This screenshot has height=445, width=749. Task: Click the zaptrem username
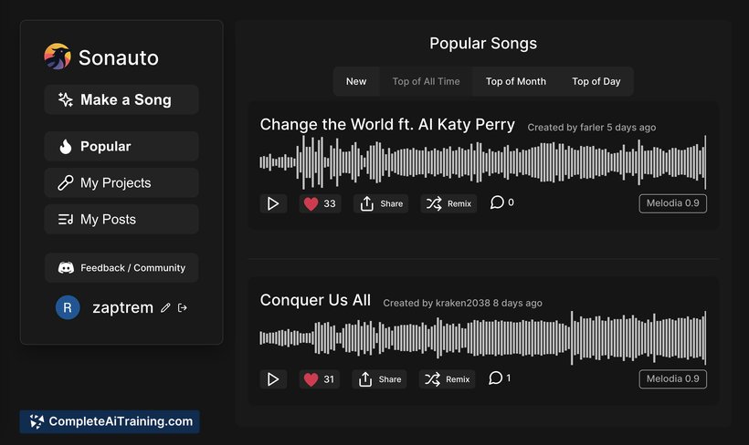(x=122, y=307)
